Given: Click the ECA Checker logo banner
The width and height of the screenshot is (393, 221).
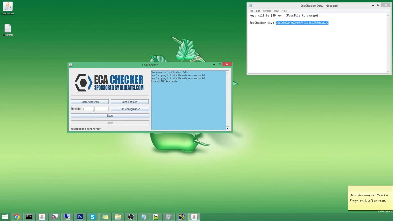Looking at the screenshot, I should point(109,83).
